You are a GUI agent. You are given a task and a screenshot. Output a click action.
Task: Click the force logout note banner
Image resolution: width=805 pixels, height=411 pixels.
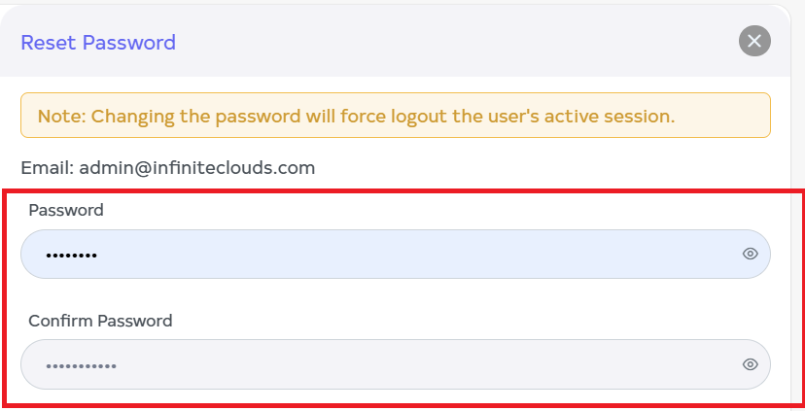pos(395,116)
